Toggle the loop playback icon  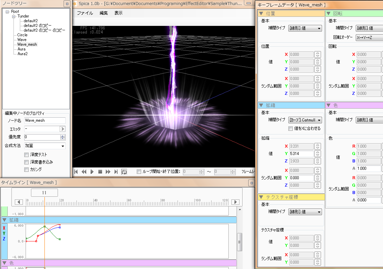tap(124, 172)
